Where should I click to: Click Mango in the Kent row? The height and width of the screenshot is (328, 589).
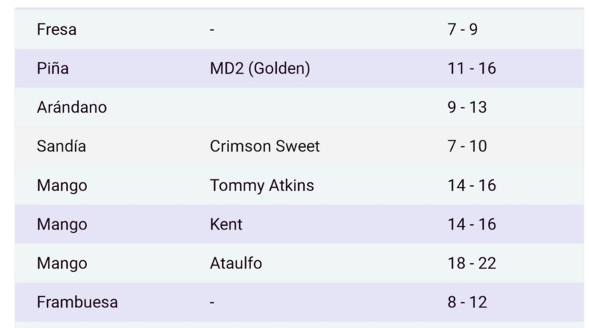coord(62,224)
